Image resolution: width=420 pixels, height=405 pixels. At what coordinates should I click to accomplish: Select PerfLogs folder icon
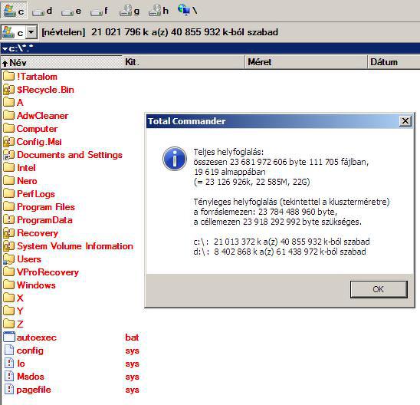click(8, 194)
